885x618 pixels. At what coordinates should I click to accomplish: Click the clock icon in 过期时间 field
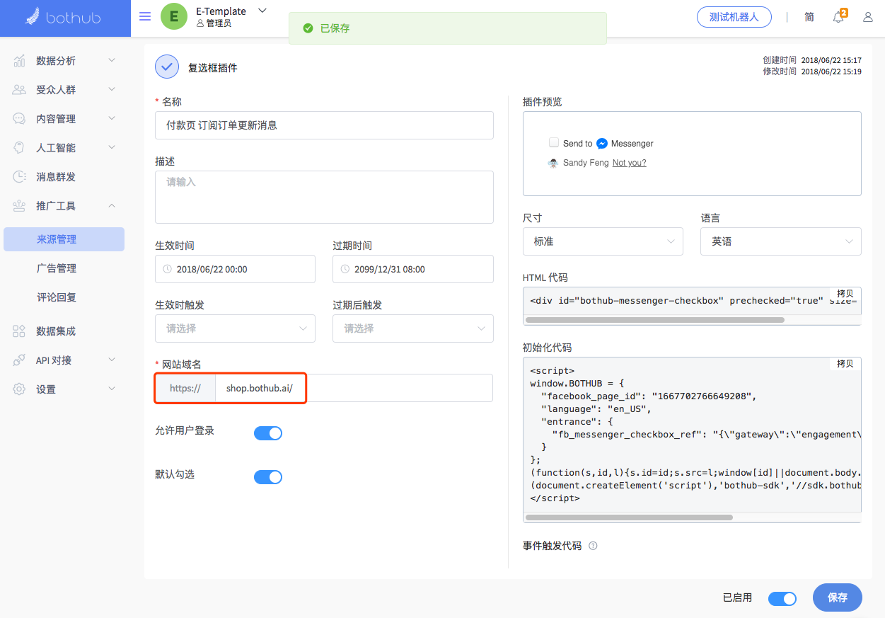point(345,270)
